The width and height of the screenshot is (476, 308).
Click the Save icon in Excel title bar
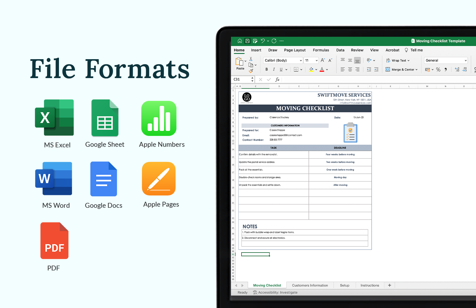(247, 41)
